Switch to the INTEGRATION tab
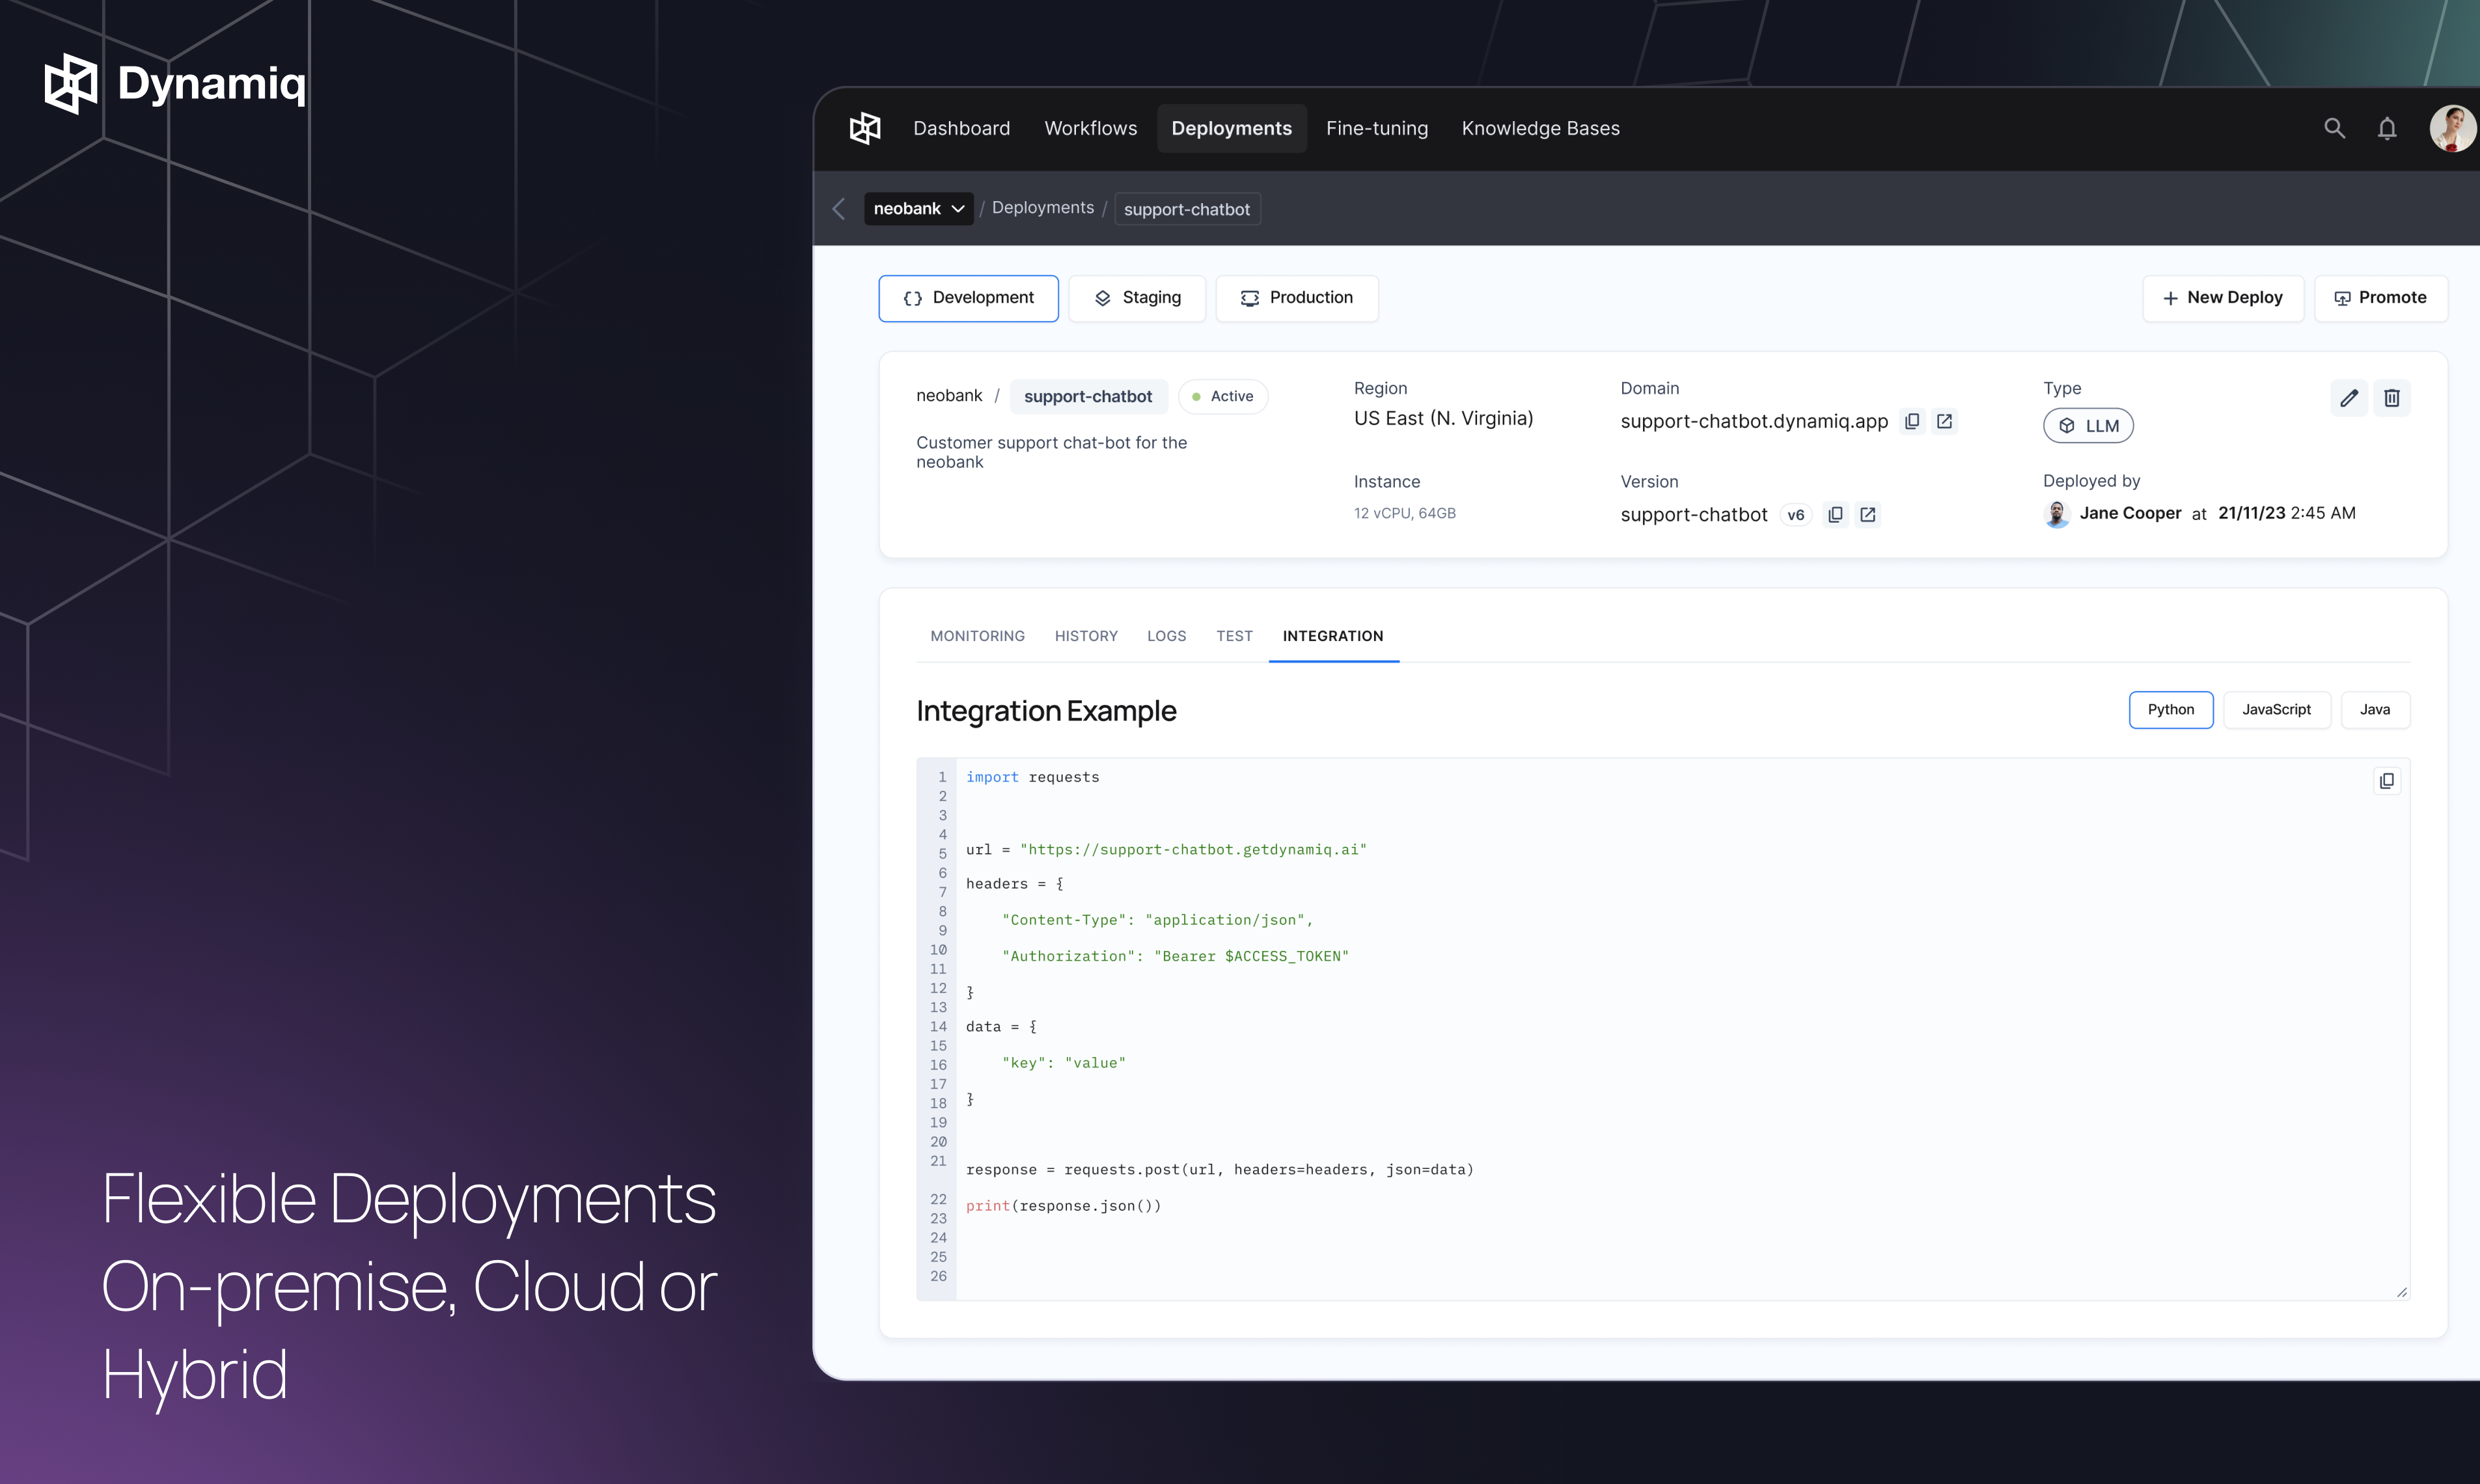 pos(1333,636)
